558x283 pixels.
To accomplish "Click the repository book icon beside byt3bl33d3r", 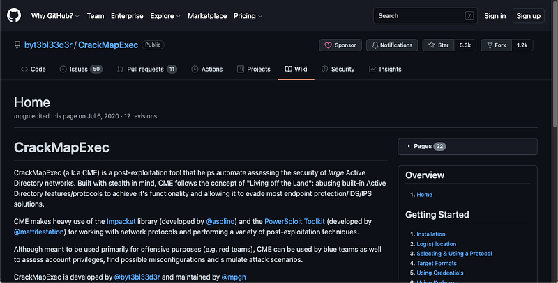I will [17, 45].
